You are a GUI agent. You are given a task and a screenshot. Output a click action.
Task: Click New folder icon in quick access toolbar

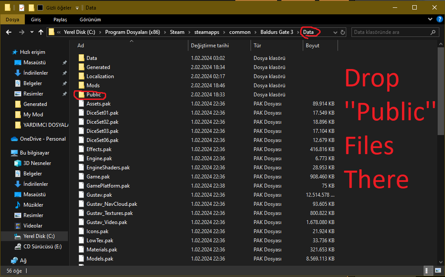coord(31,8)
